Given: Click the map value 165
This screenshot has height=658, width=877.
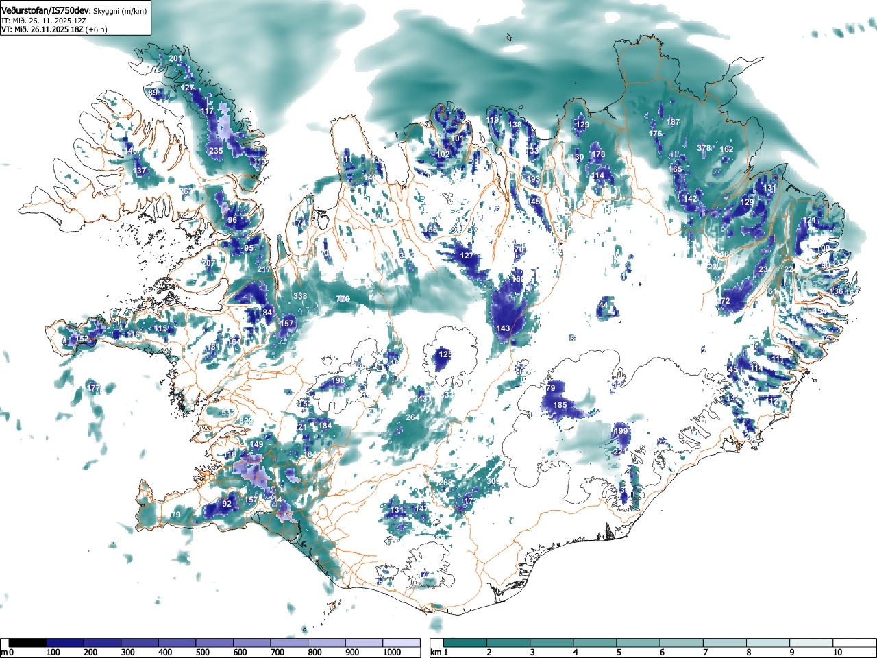Looking at the screenshot, I should [676, 169].
